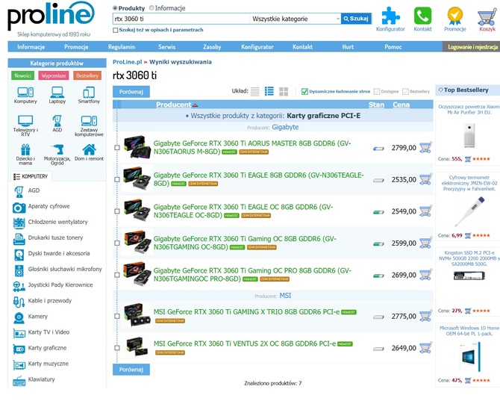Image resolution: width=500 pixels, height=404 pixels.
Task: Click the bottom Porównaj button
Action: pyautogui.click(x=131, y=370)
